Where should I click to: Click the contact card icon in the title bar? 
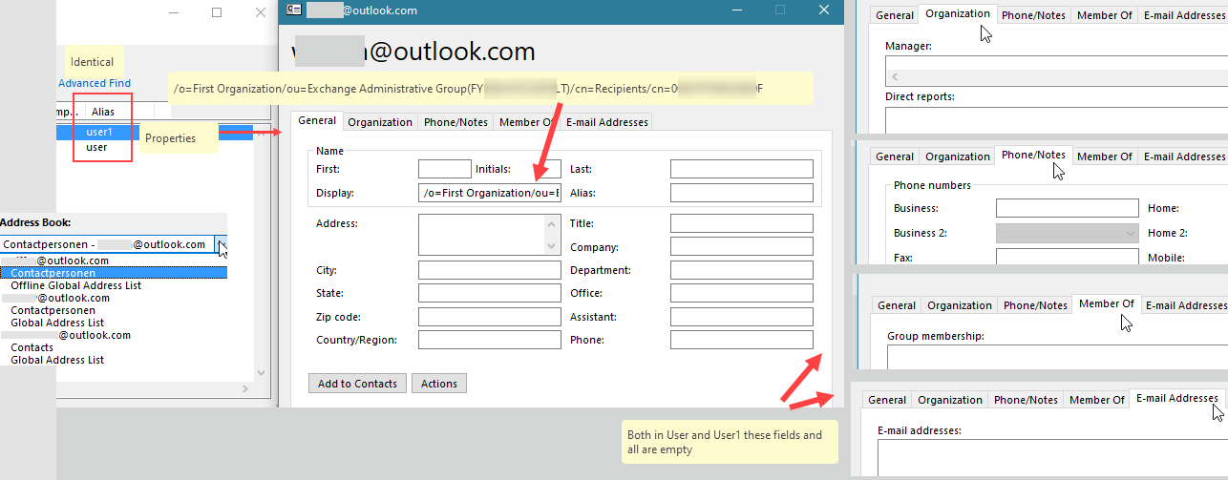pyautogui.click(x=294, y=10)
